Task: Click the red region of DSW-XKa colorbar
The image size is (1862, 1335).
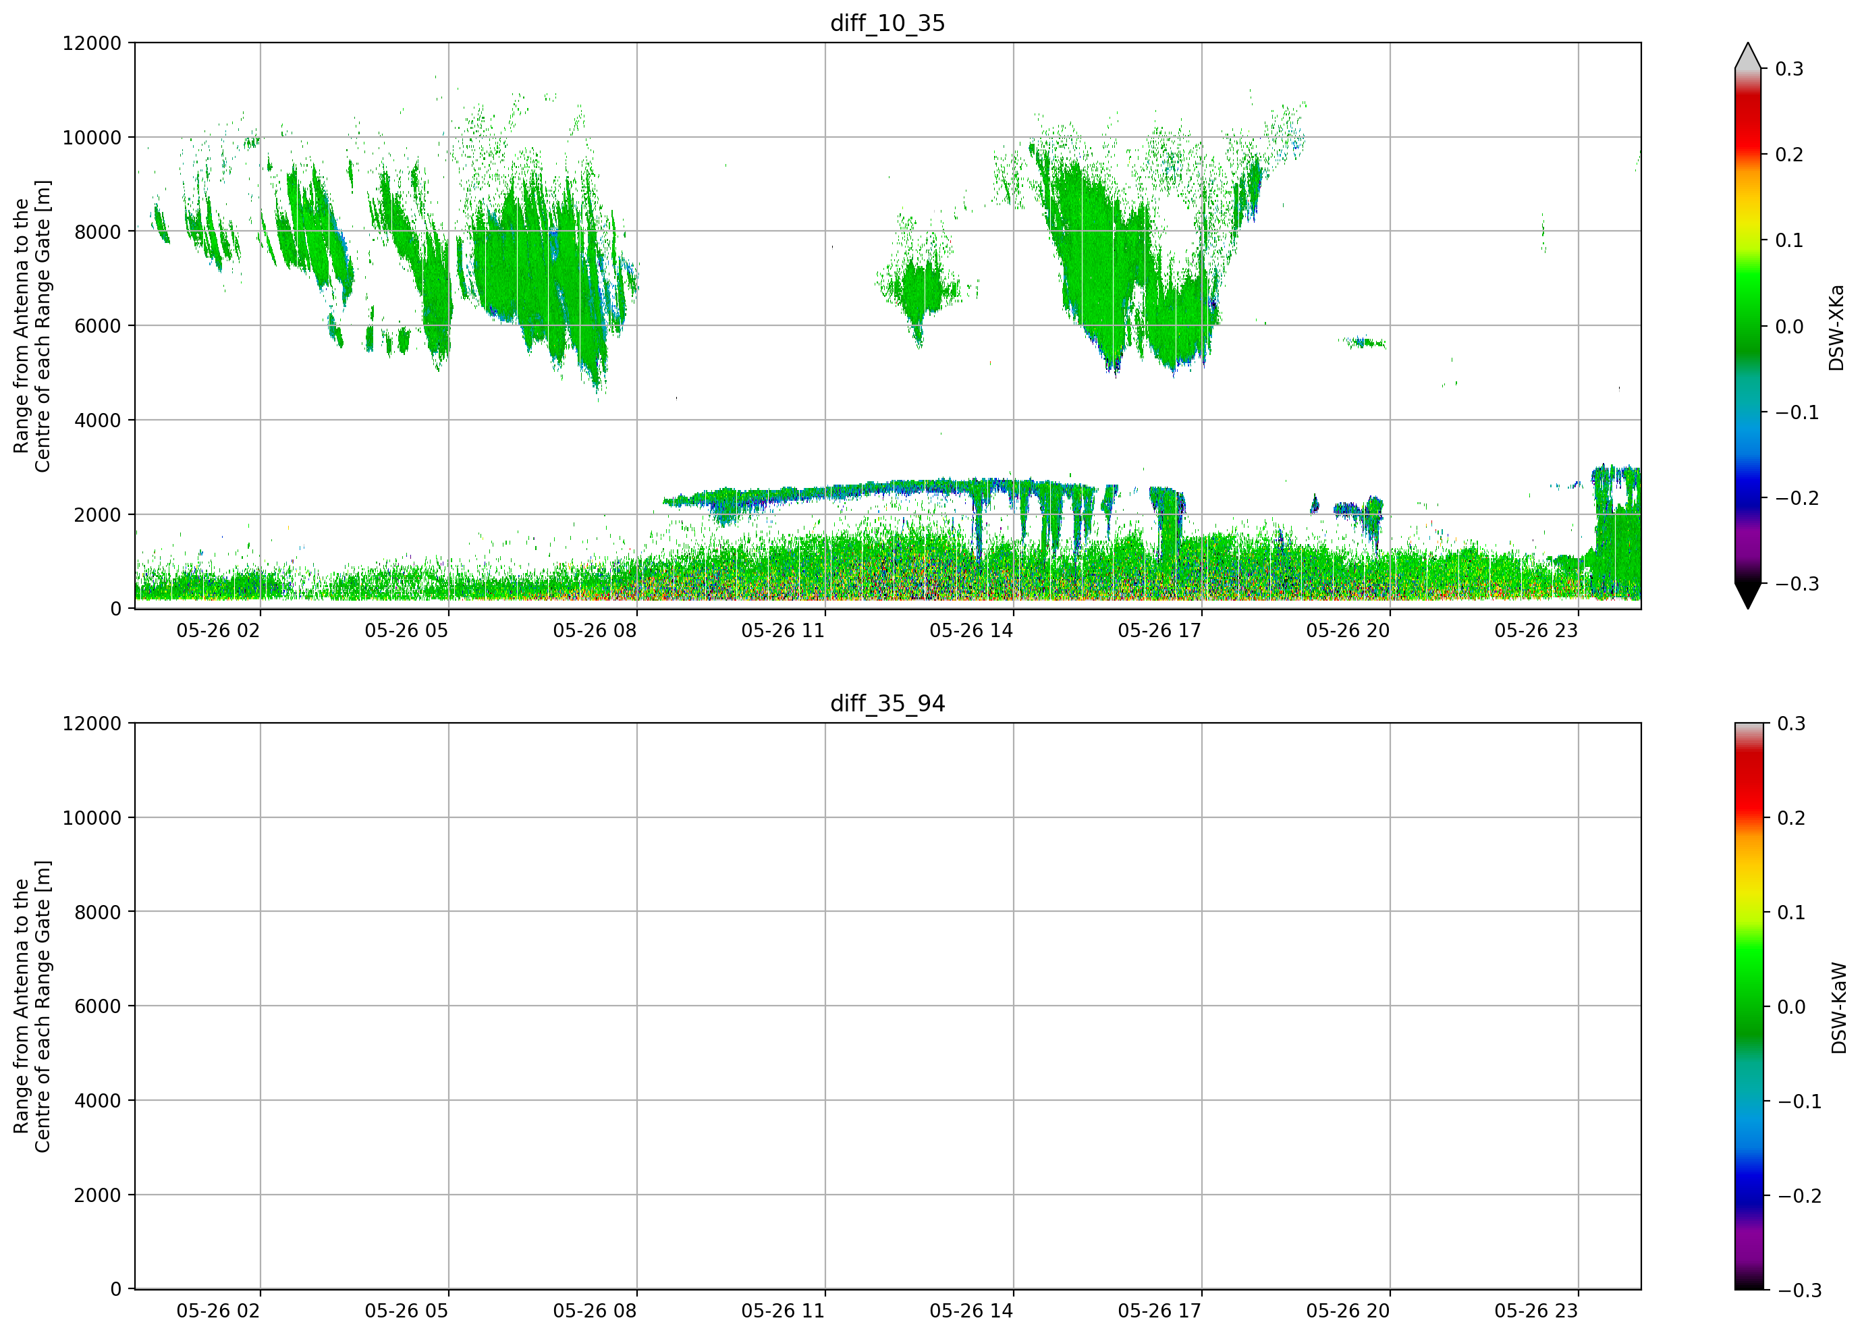Action: [1748, 123]
